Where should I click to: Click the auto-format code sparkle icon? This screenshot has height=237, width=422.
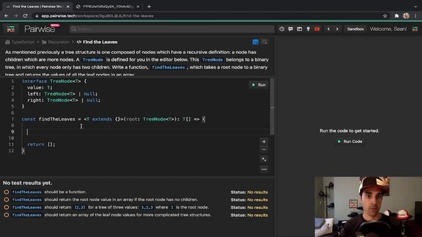pyautogui.click(x=264, y=159)
